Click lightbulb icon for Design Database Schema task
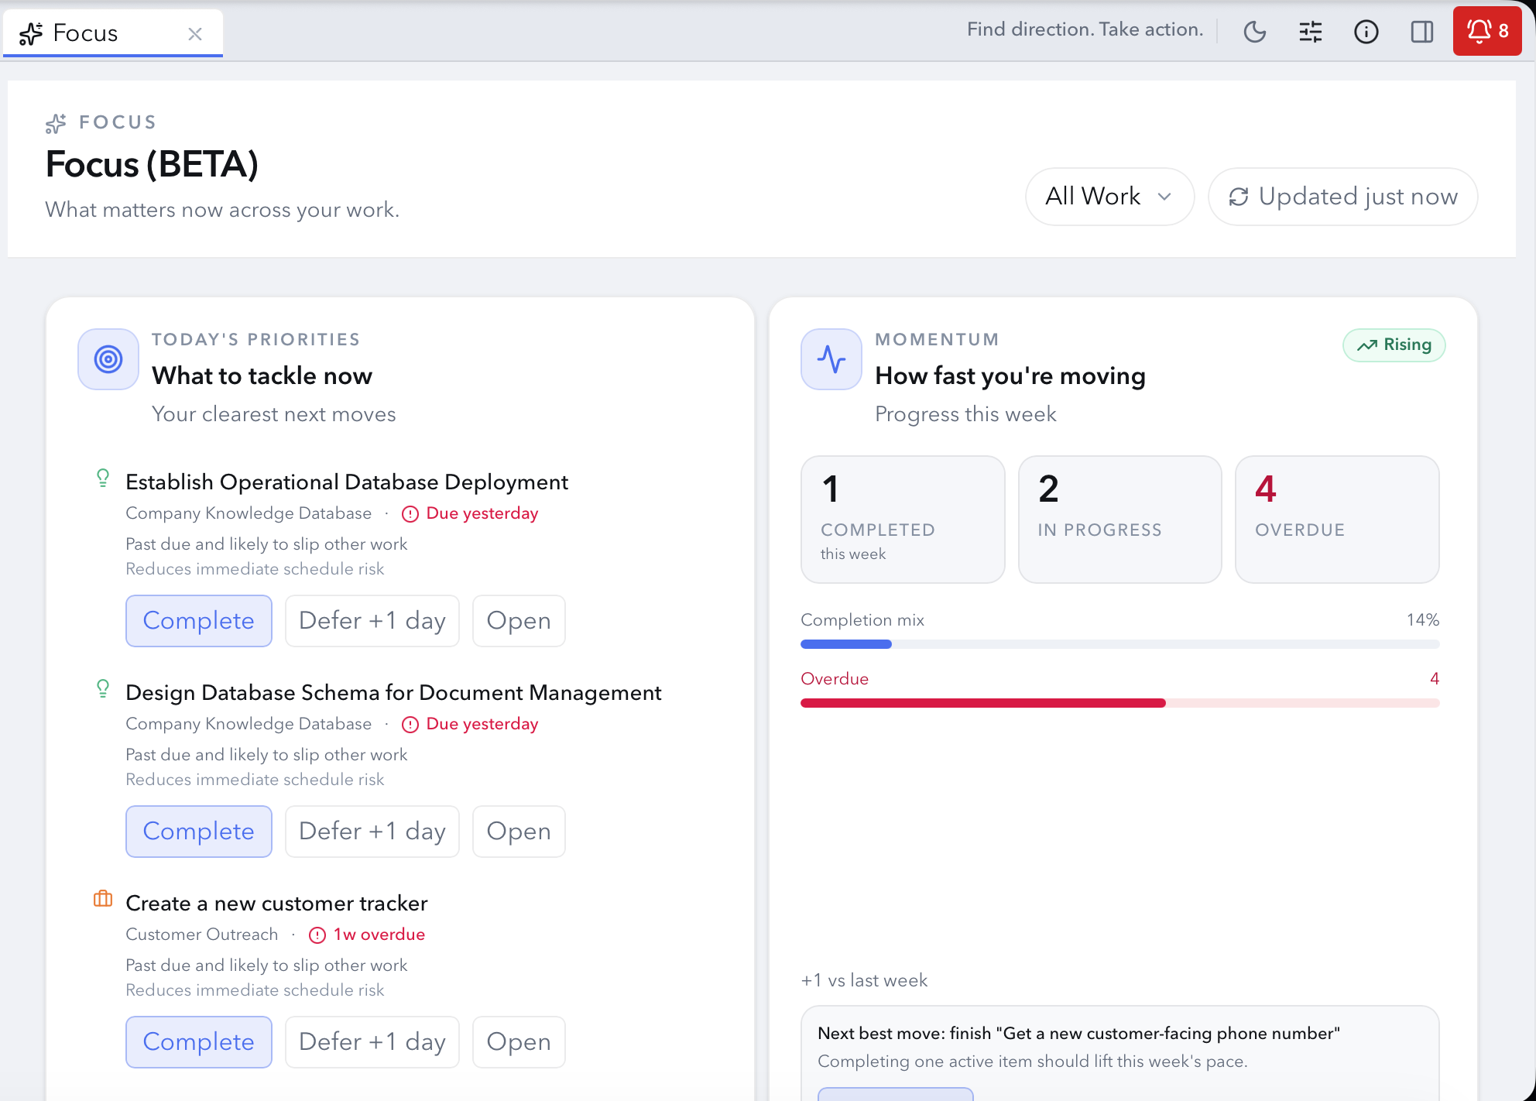The image size is (1536, 1101). 102,689
